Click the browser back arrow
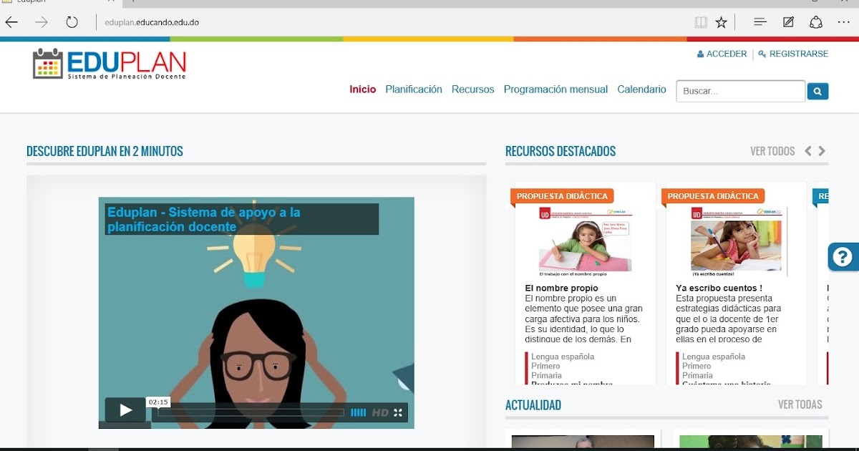Viewport: 859px width, 451px height. (11, 21)
